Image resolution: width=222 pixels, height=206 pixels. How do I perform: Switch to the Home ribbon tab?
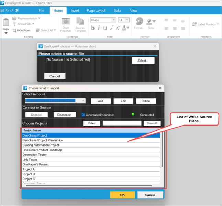(x=58, y=10)
